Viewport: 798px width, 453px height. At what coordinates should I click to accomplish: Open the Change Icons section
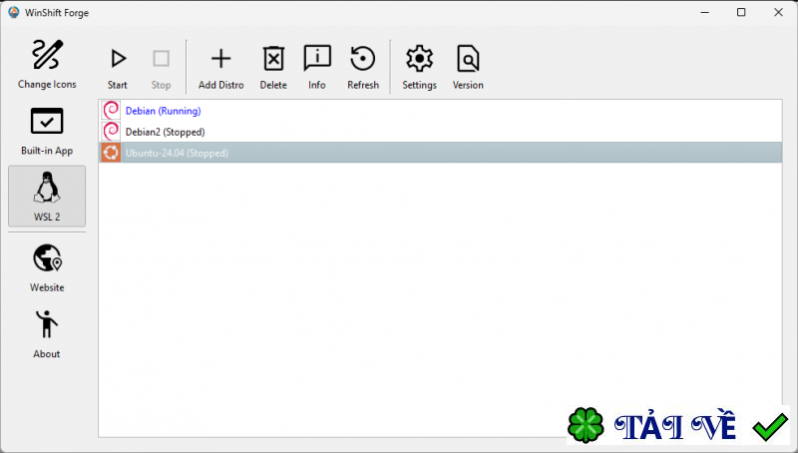pyautogui.click(x=47, y=64)
